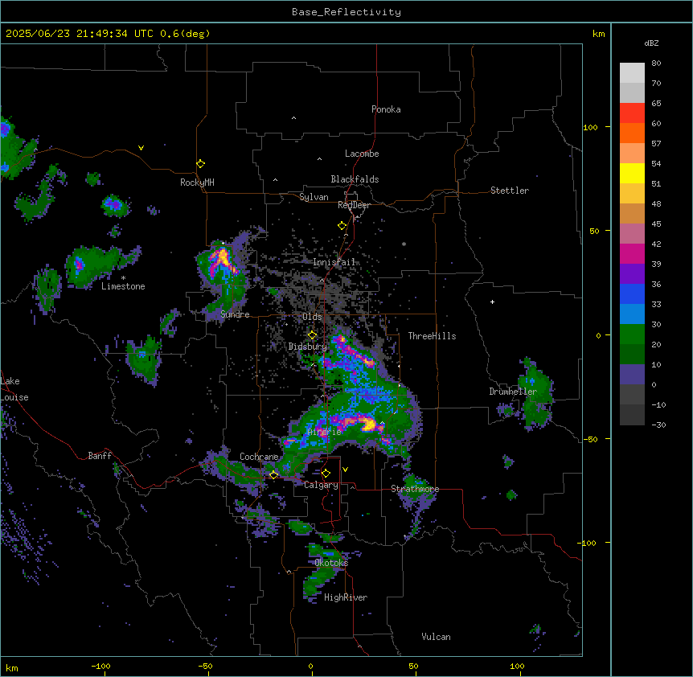
Task: Click the Olds city label
Action: (x=312, y=317)
